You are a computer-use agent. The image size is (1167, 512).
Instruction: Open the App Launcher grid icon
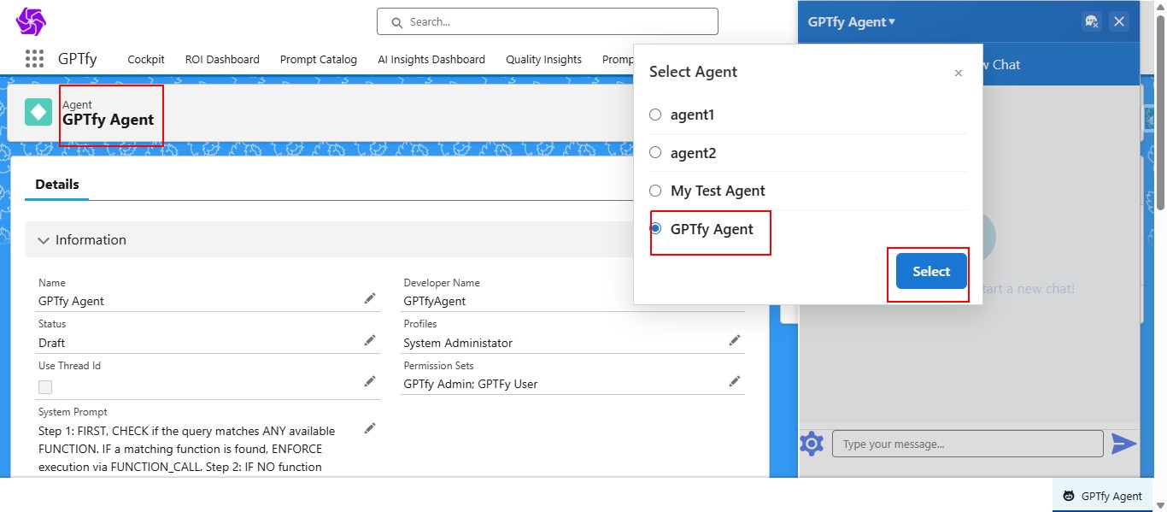34,59
